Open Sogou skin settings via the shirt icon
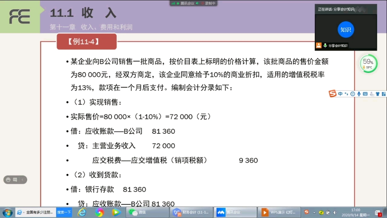This screenshot has width=387, height=218. tap(378, 94)
